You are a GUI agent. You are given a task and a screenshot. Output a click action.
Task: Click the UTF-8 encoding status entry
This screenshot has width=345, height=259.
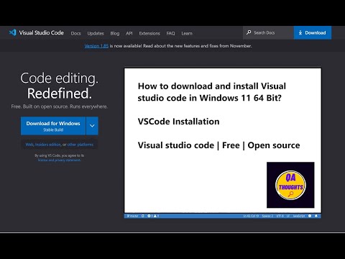click(x=280, y=216)
